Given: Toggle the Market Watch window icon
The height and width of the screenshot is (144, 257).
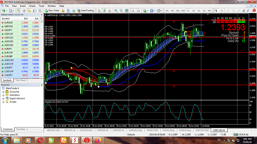Looking at the screenshot, I should click(x=19, y=10).
